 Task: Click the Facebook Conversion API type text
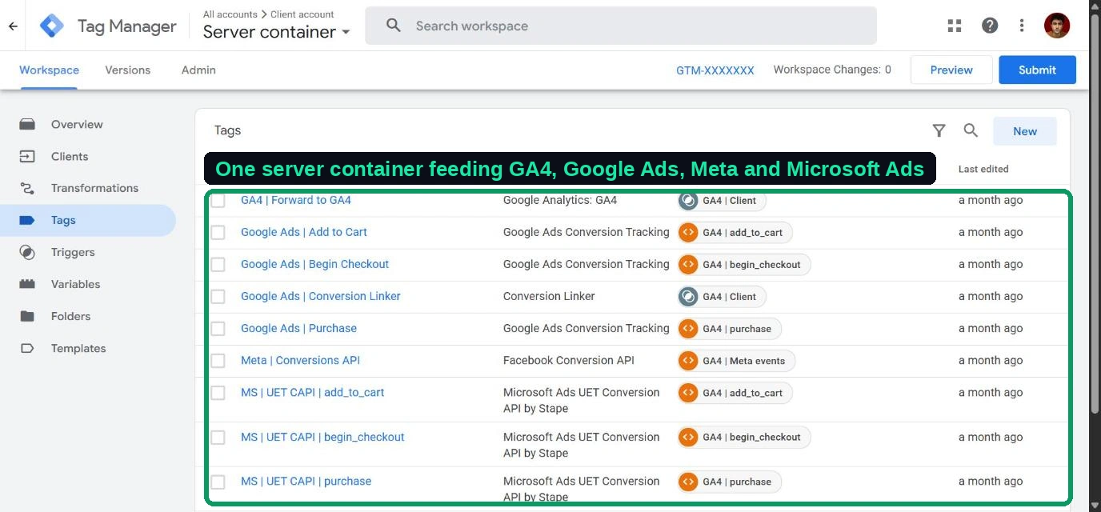click(569, 360)
